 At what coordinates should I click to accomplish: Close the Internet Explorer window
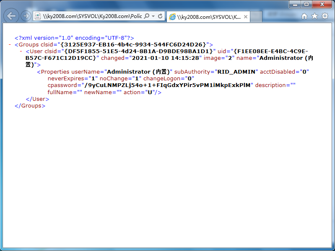[x=322, y=4]
